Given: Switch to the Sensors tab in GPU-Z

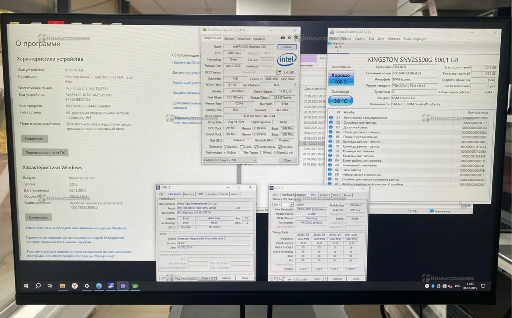Looking at the screenshot, I should [229, 39].
